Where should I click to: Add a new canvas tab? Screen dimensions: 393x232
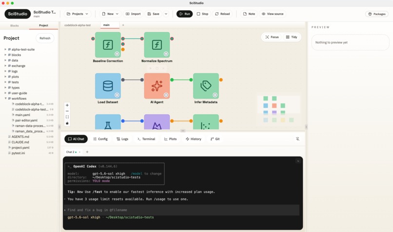[123, 25]
